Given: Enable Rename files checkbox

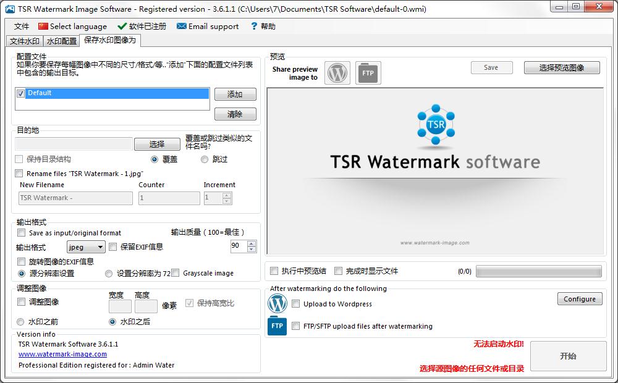Looking at the screenshot, I should tap(19, 174).
